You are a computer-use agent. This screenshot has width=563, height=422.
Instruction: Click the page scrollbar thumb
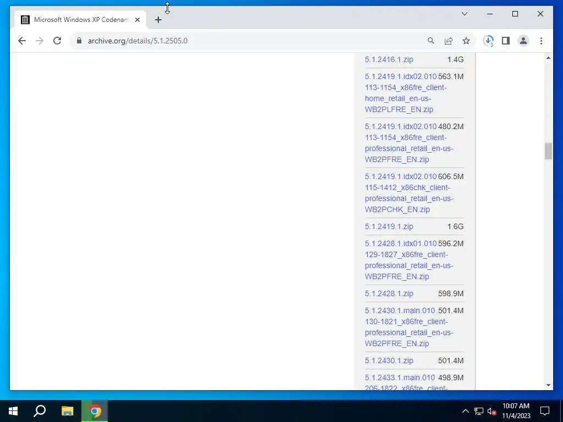coord(548,151)
